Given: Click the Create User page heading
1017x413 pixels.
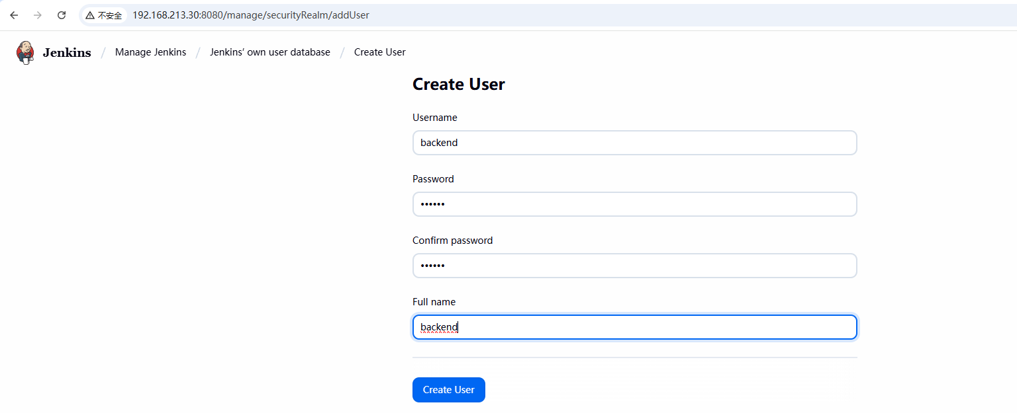Looking at the screenshot, I should tap(458, 85).
